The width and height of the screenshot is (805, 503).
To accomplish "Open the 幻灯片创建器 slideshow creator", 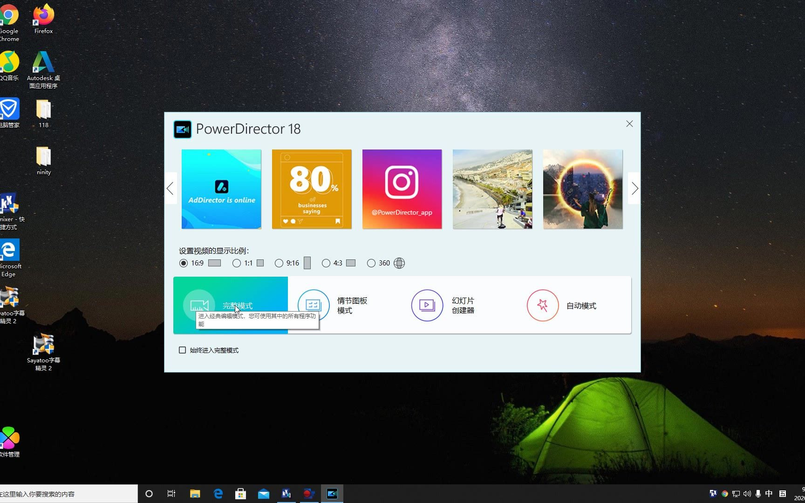I will 459,305.
